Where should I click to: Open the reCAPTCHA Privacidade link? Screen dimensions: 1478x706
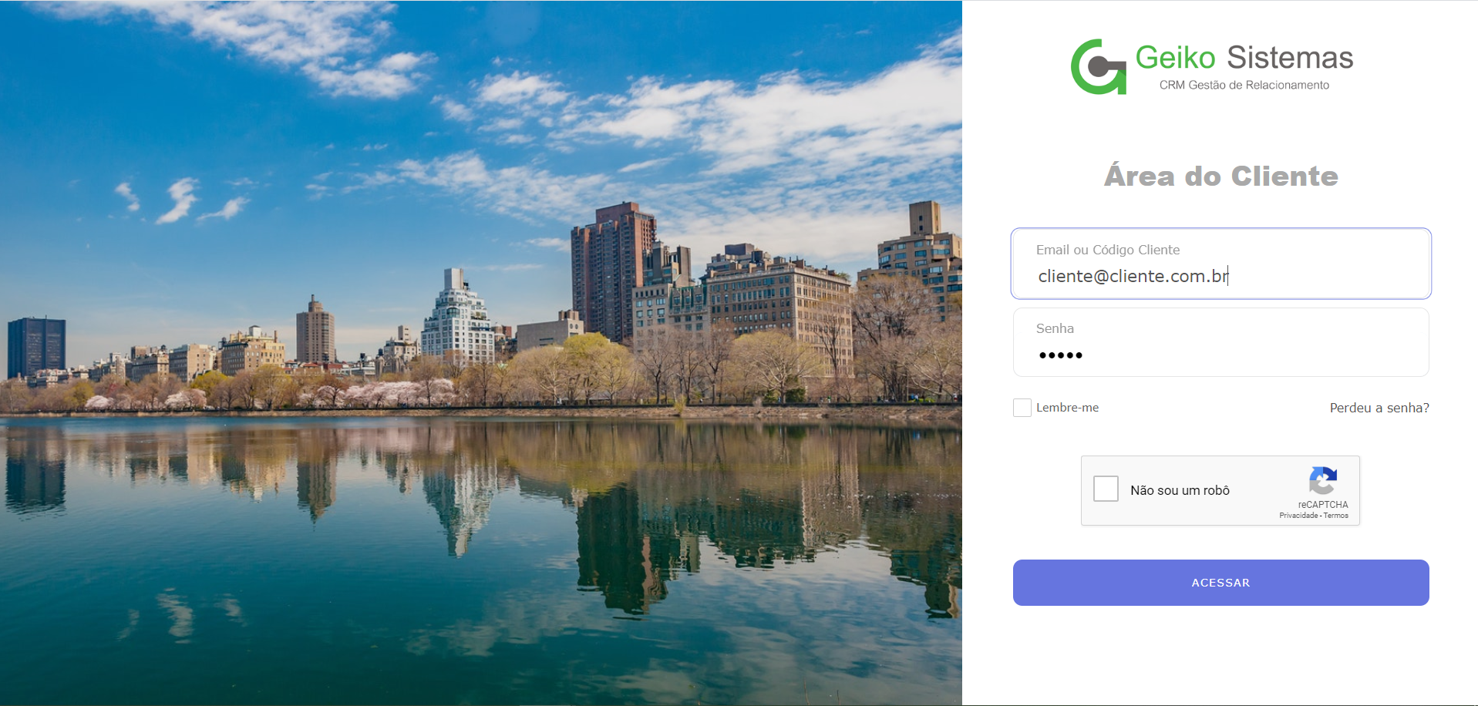click(x=1298, y=516)
